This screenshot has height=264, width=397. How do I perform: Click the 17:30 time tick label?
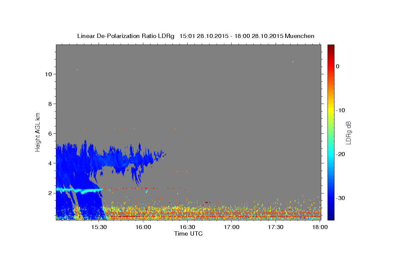coord(276,227)
